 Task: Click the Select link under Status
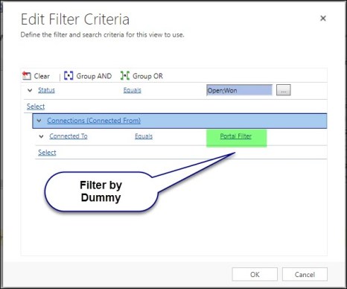(36, 107)
